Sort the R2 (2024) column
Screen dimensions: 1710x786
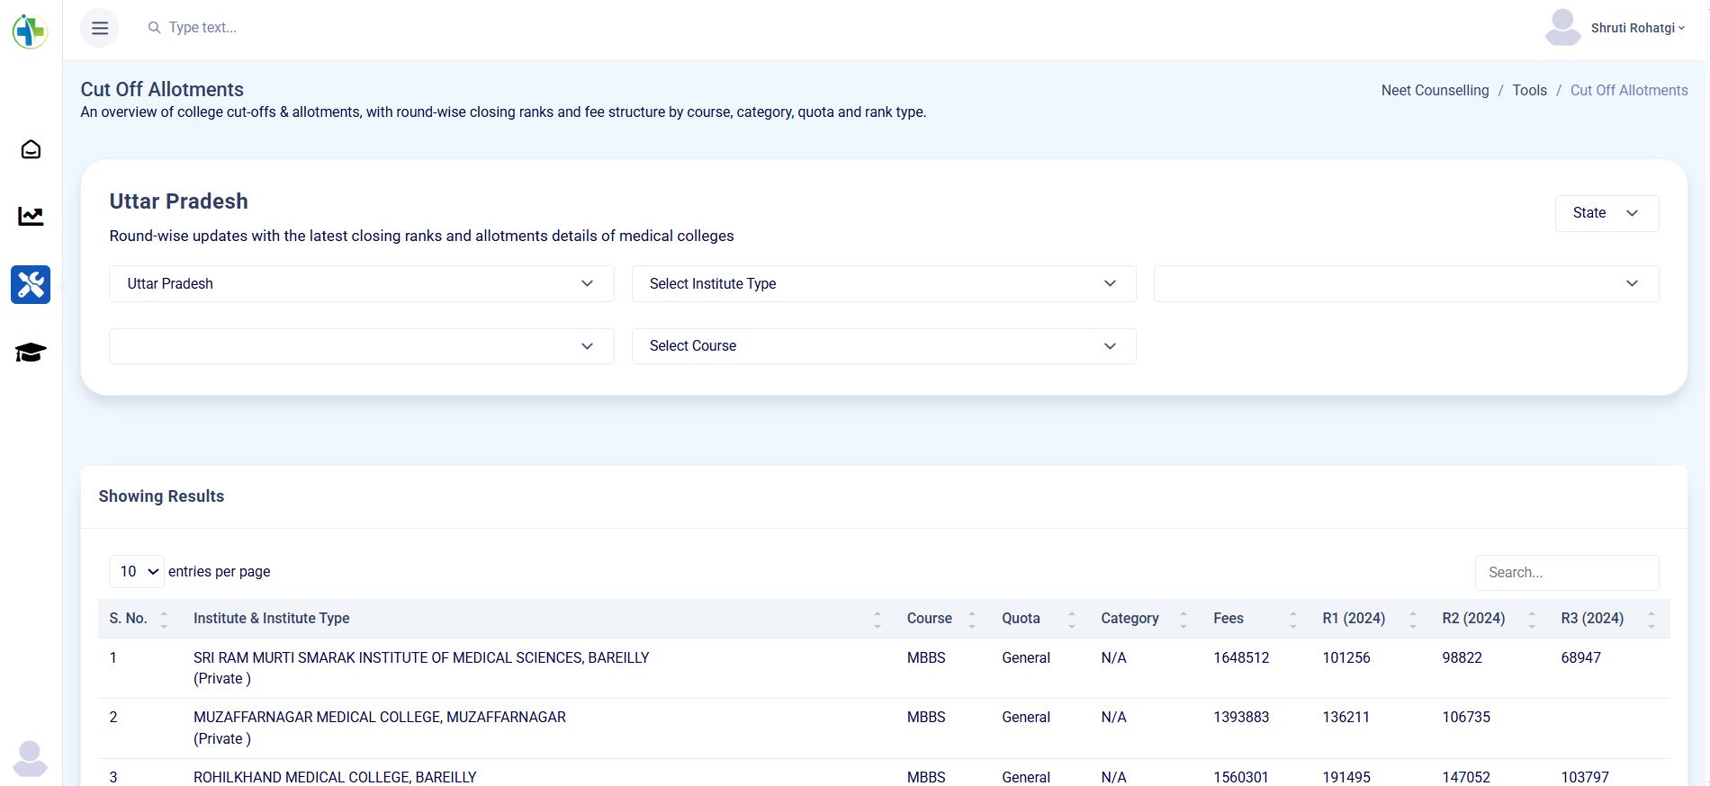1532,619
